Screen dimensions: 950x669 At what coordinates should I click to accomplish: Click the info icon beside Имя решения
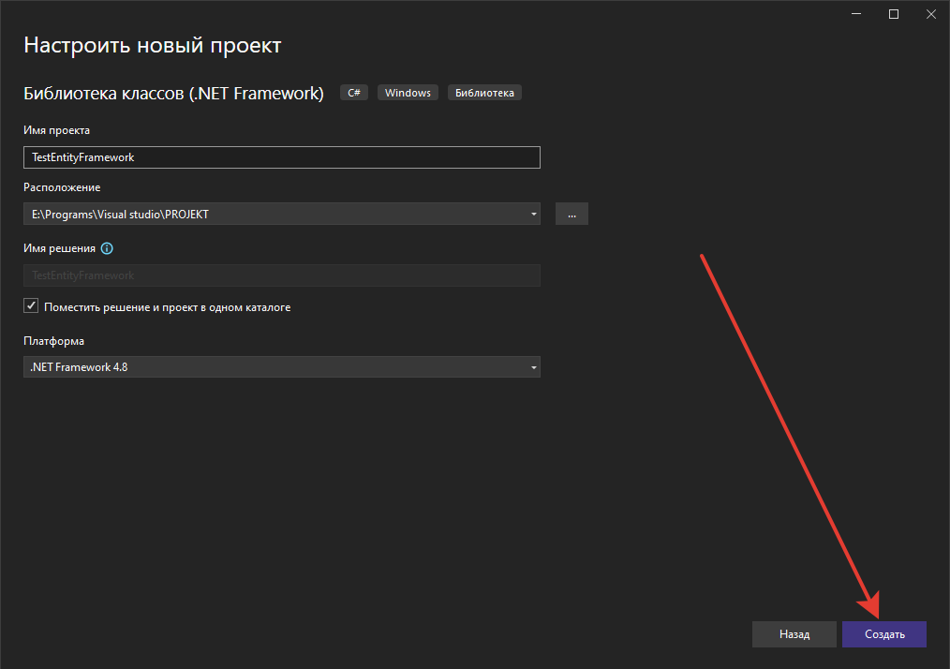coord(107,248)
